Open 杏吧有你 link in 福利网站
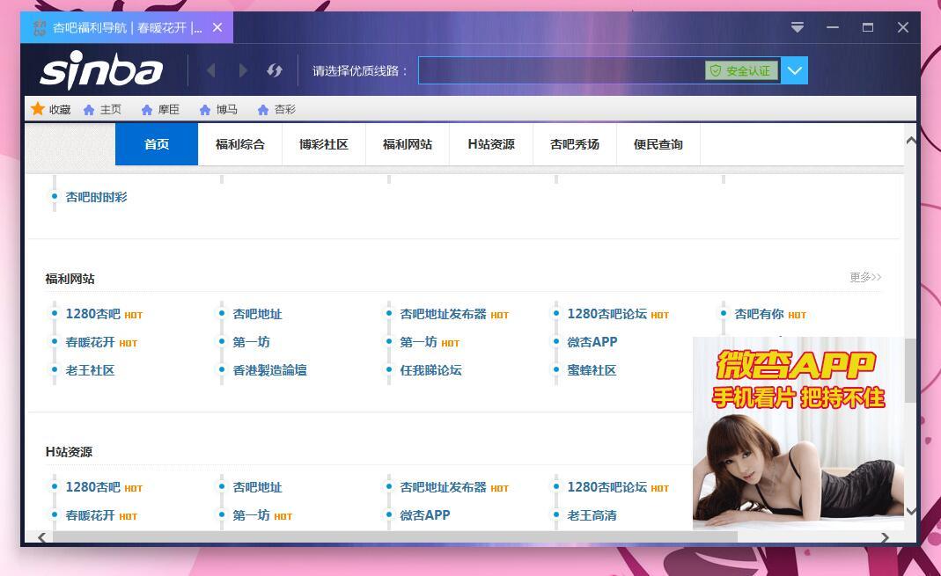941x576 pixels. [x=759, y=314]
